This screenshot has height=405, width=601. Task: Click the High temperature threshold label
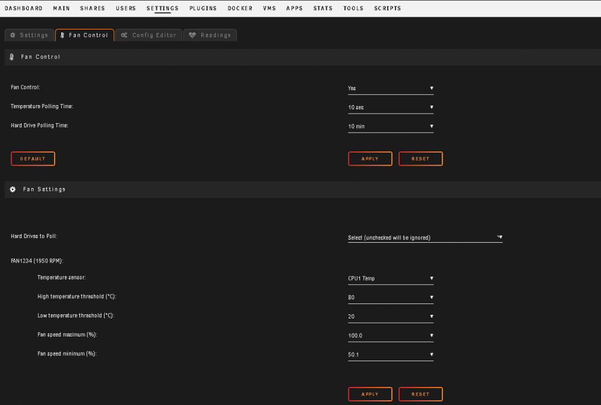(x=77, y=297)
